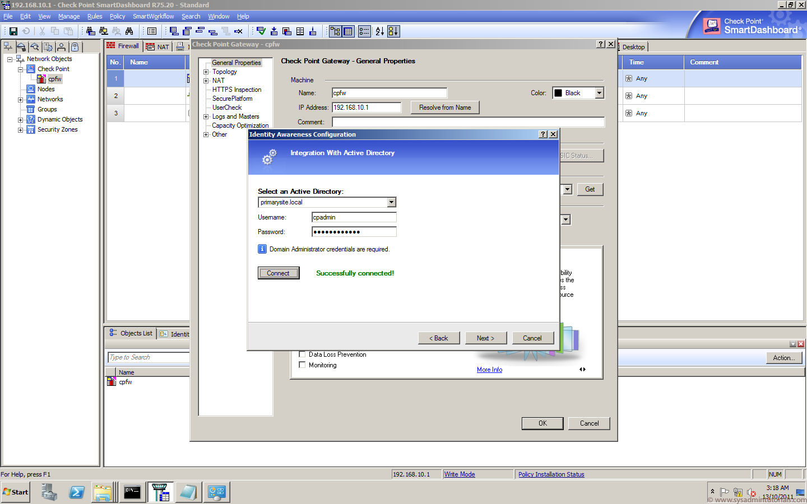The height and width of the screenshot is (504, 807).
Task: Click the add rule at top icon
Action: [x=187, y=31]
